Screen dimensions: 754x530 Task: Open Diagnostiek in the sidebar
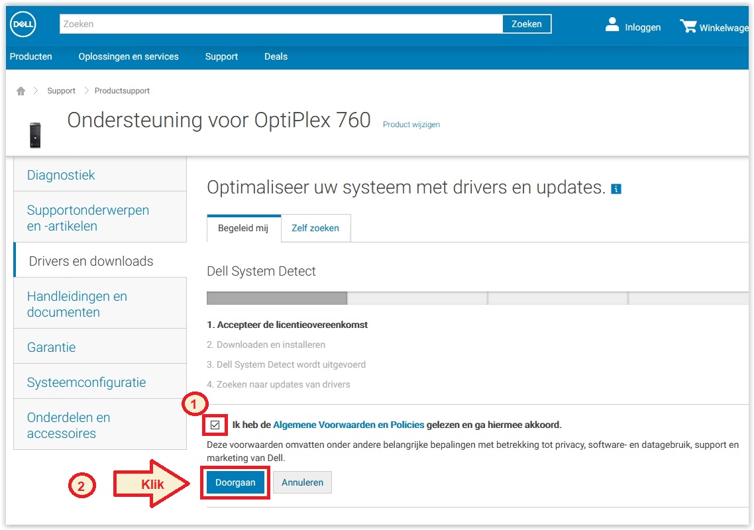click(x=100, y=175)
